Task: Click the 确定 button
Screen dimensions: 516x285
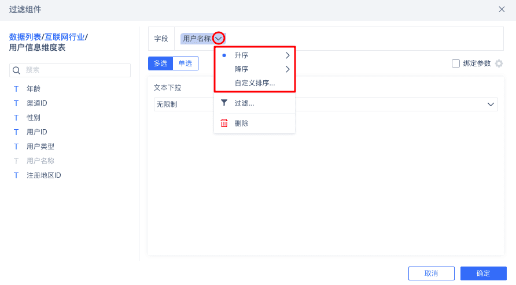Action: pos(483,273)
